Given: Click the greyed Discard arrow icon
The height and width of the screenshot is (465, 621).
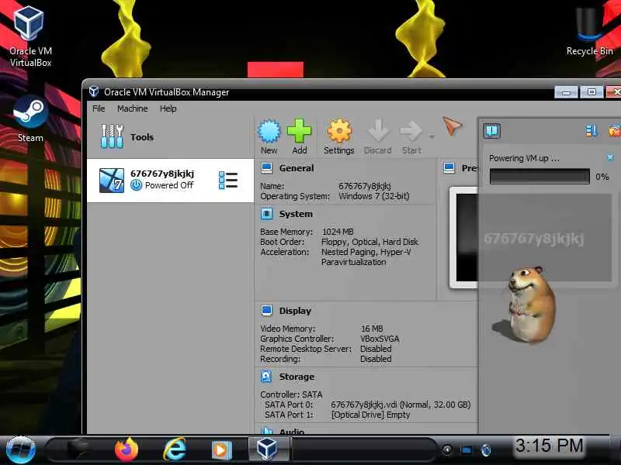Looking at the screenshot, I should point(378,136).
